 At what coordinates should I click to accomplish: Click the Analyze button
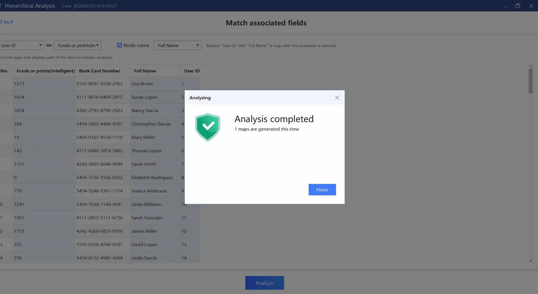coord(264,283)
